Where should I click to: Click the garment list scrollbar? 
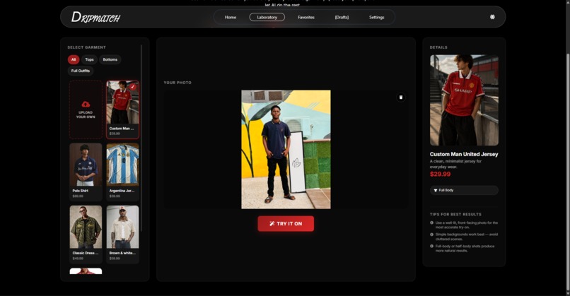(141, 138)
